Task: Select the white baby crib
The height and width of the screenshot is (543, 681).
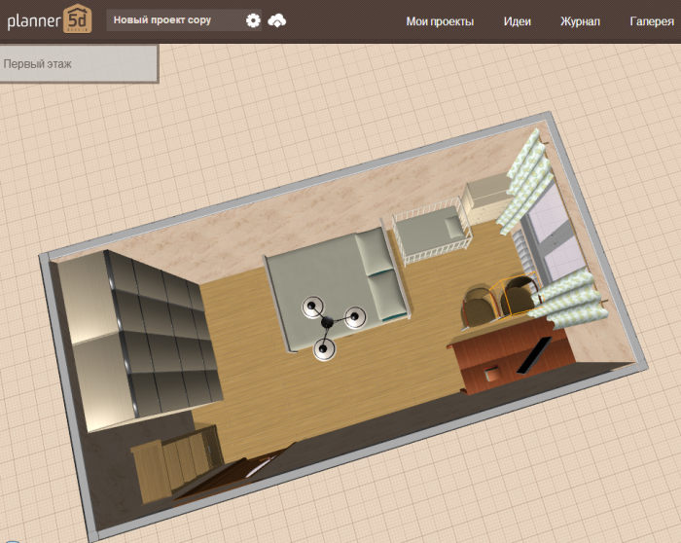Action: point(431,232)
